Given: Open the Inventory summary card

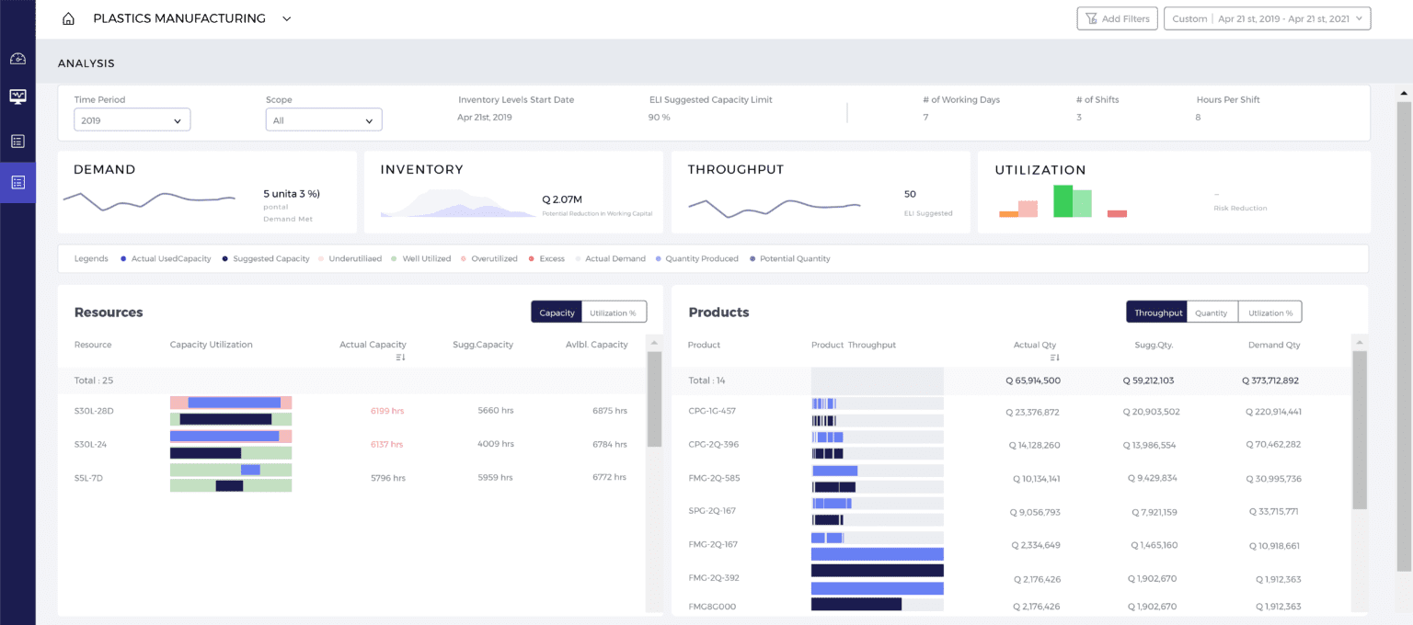Looking at the screenshot, I should (x=513, y=192).
